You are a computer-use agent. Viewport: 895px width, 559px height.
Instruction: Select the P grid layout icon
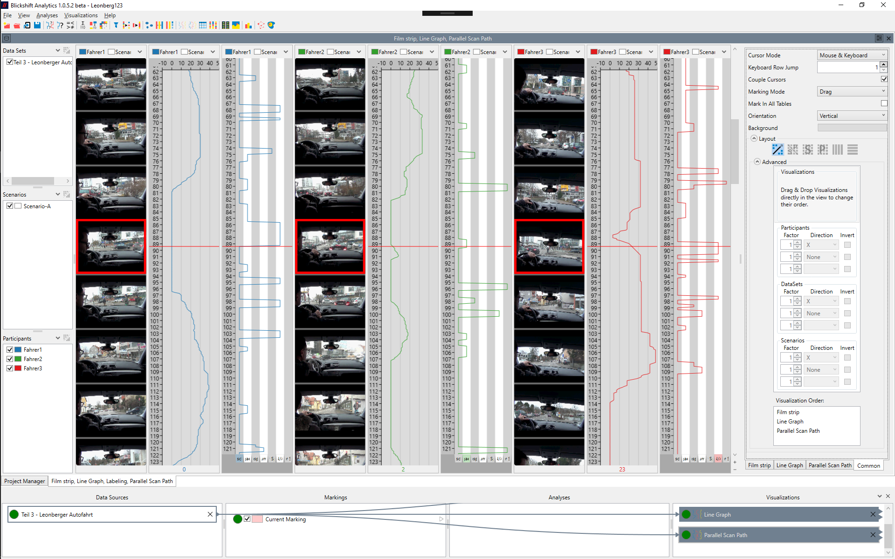pyautogui.click(x=823, y=150)
